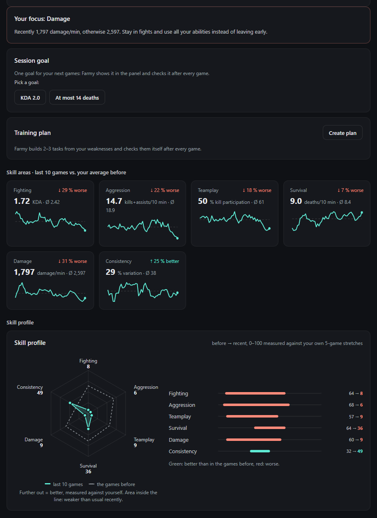
Task: Click the 1,797 damage/min card value
Action: [24, 272]
